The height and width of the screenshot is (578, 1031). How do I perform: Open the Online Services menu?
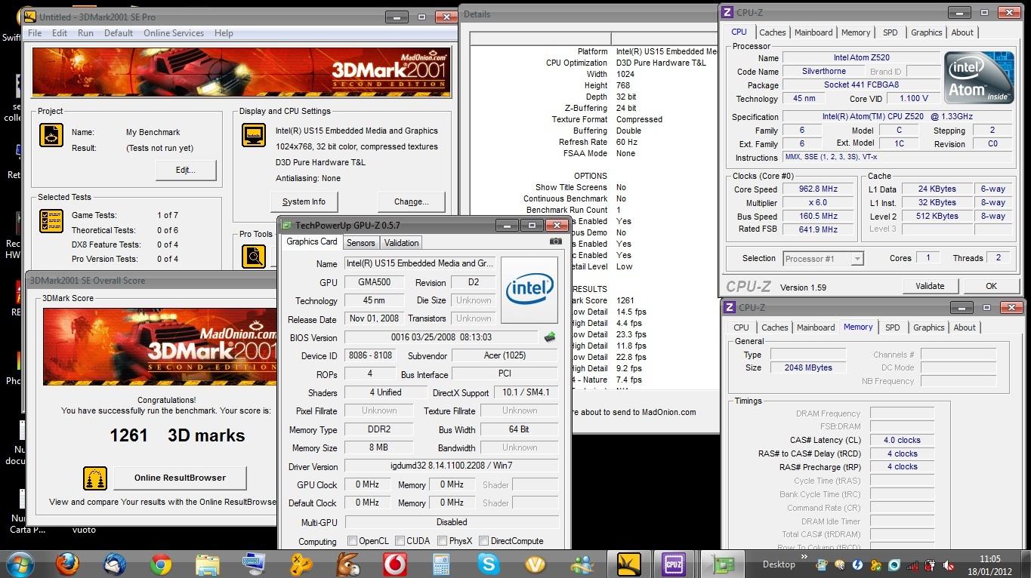tap(174, 33)
